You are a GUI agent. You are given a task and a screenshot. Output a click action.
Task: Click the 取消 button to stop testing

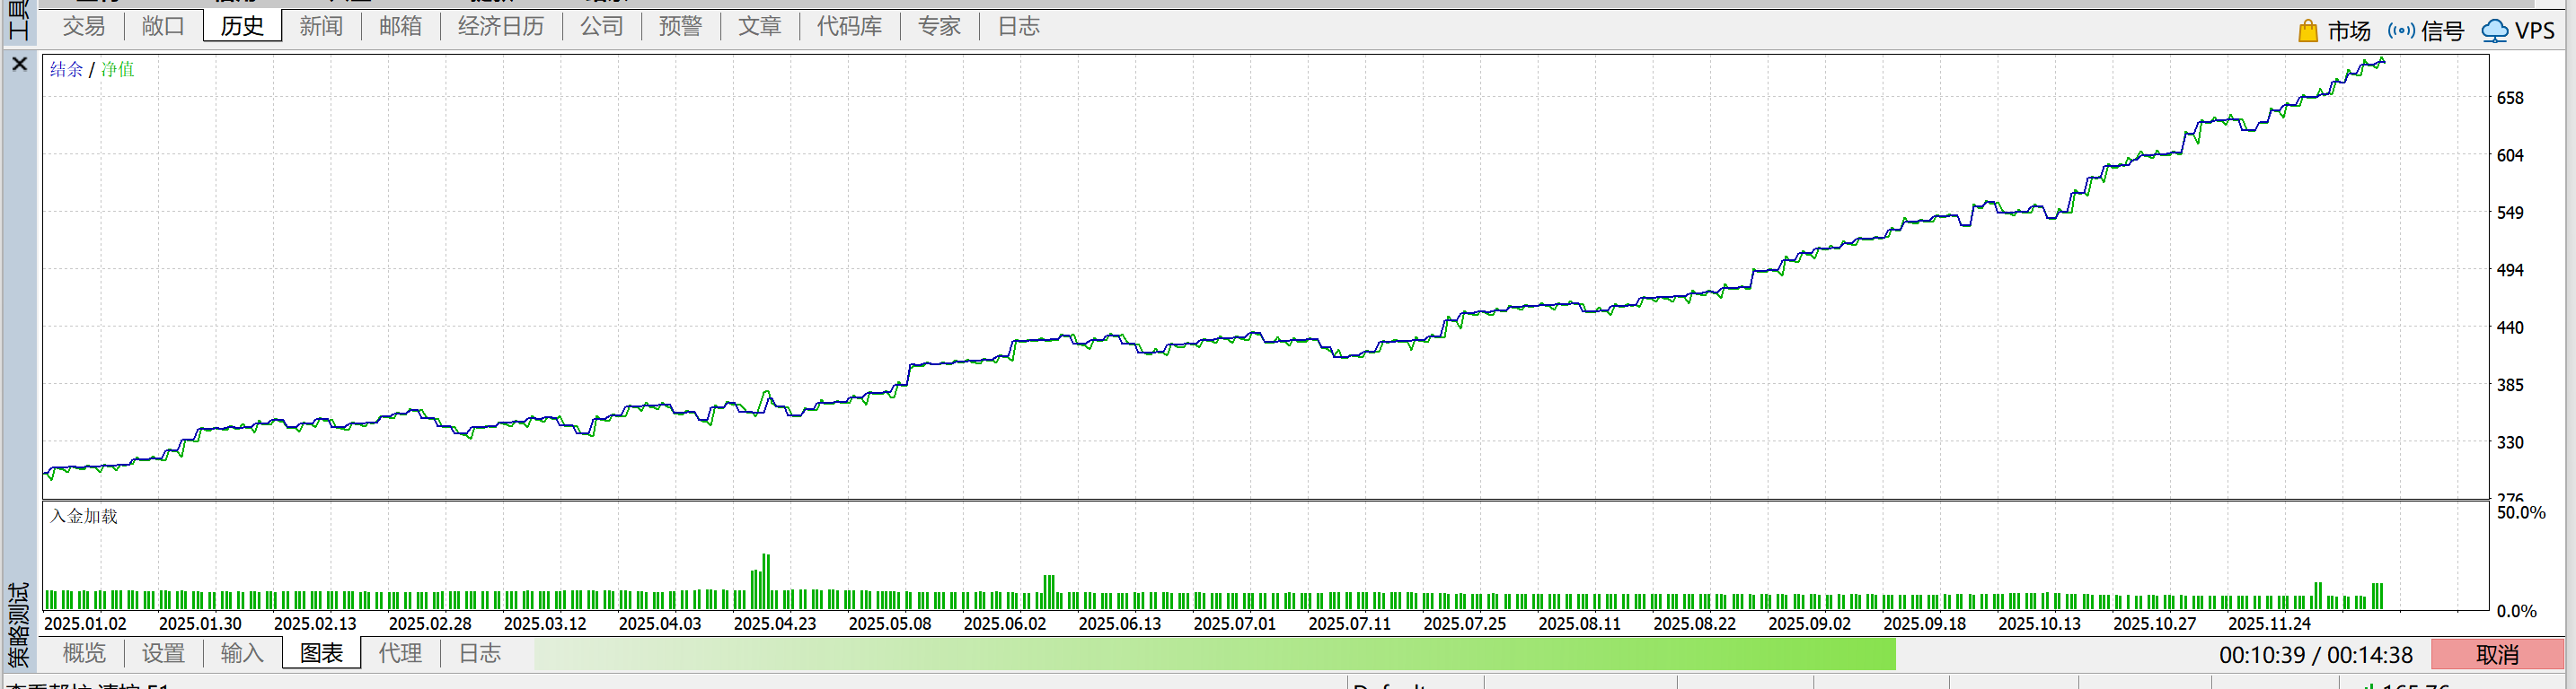(2497, 655)
